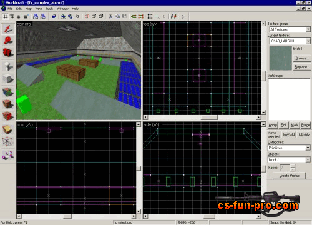Image resolution: width=312 pixels, height=225 pixels.
Task: Click the C1A0_LABGLU texture preview swatch
Action: coord(280,58)
